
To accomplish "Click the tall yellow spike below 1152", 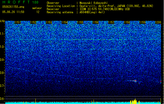I will click(x=35, y=101).
